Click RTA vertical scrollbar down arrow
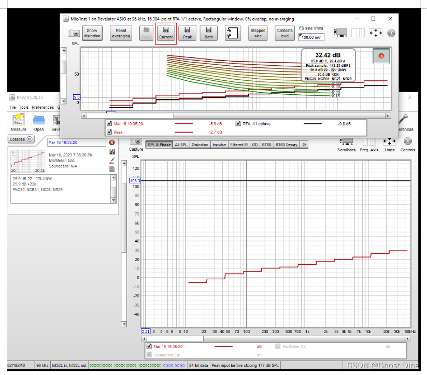The image size is (427, 375). click(64, 101)
